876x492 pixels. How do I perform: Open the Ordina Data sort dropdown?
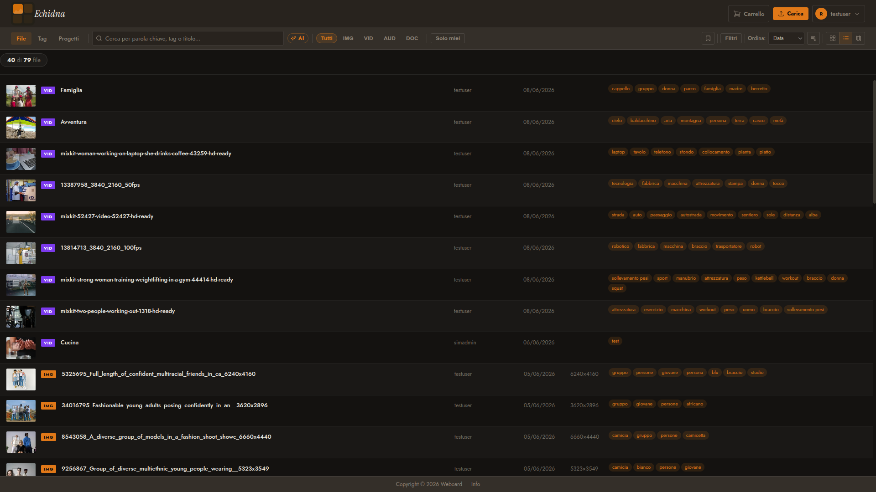(786, 38)
